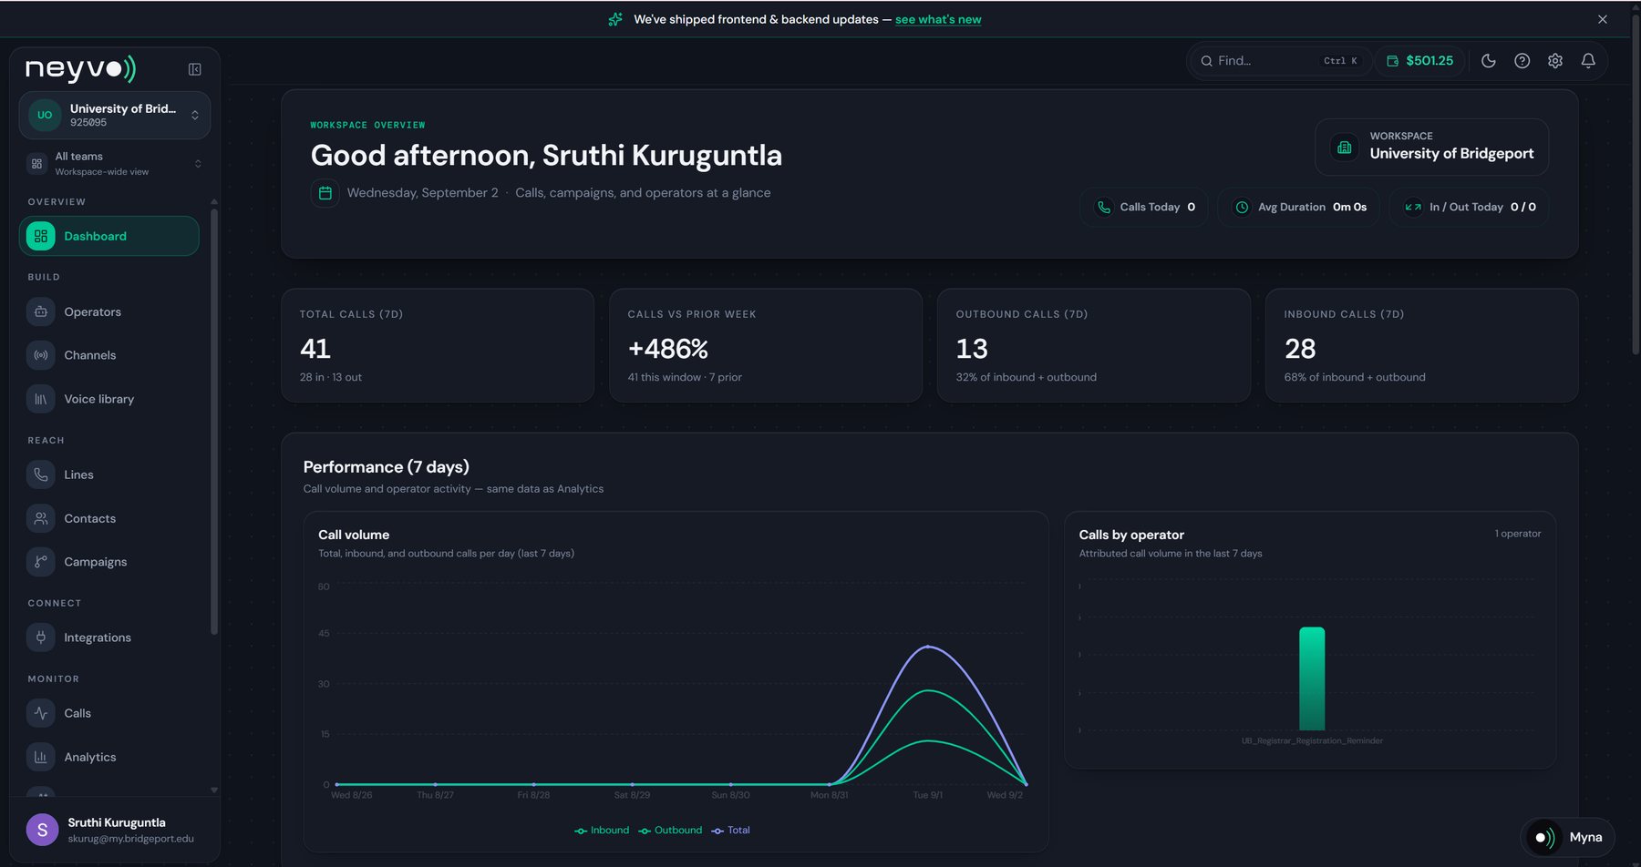Click the Lines phone icon
The height and width of the screenshot is (867, 1641).
click(x=40, y=474)
